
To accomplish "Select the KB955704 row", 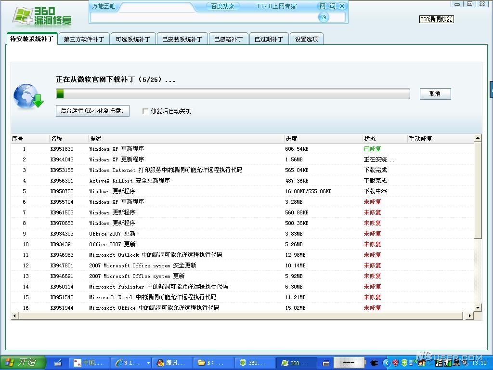I will point(243,202).
